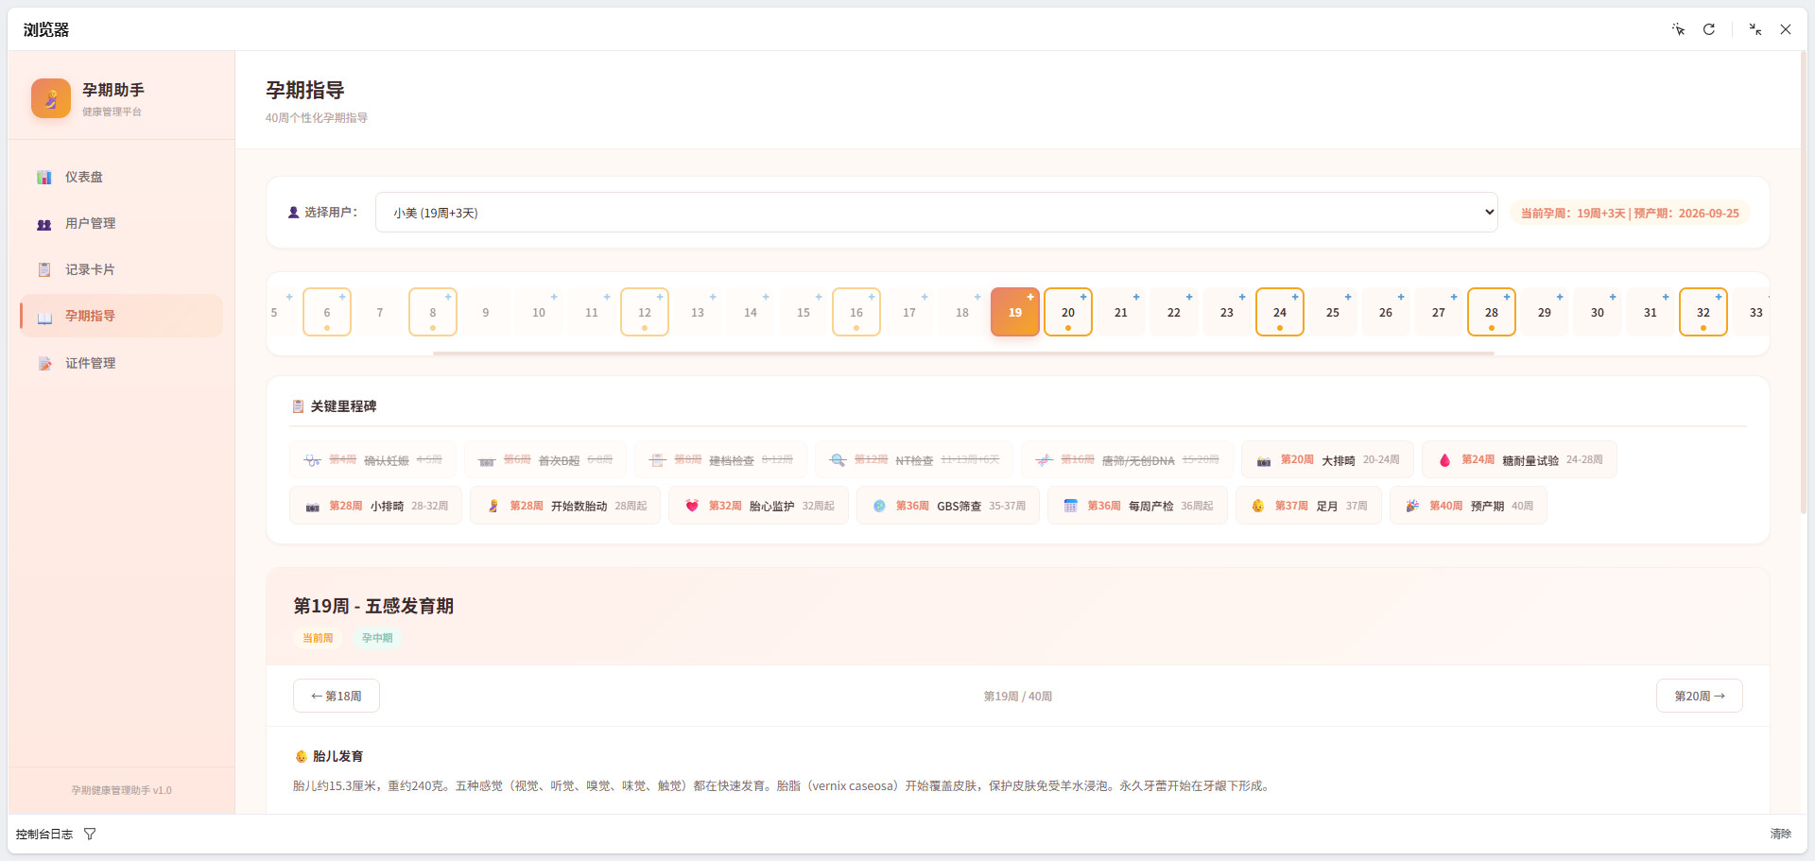Click the blood drop icon for 糖耐量试验
The width and height of the screenshot is (1815, 861).
pos(1444,460)
